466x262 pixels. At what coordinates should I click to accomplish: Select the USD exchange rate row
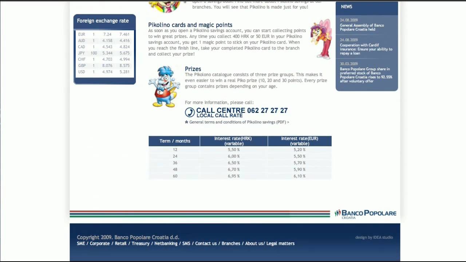(x=104, y=72)
